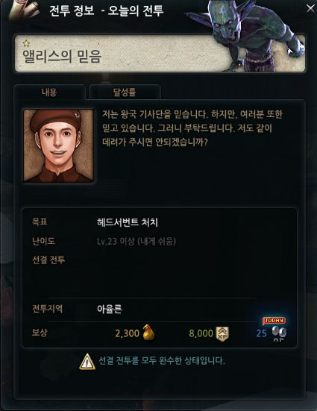
Task: Click the yellow warning triangle icon
Action: tap(87, 362)
